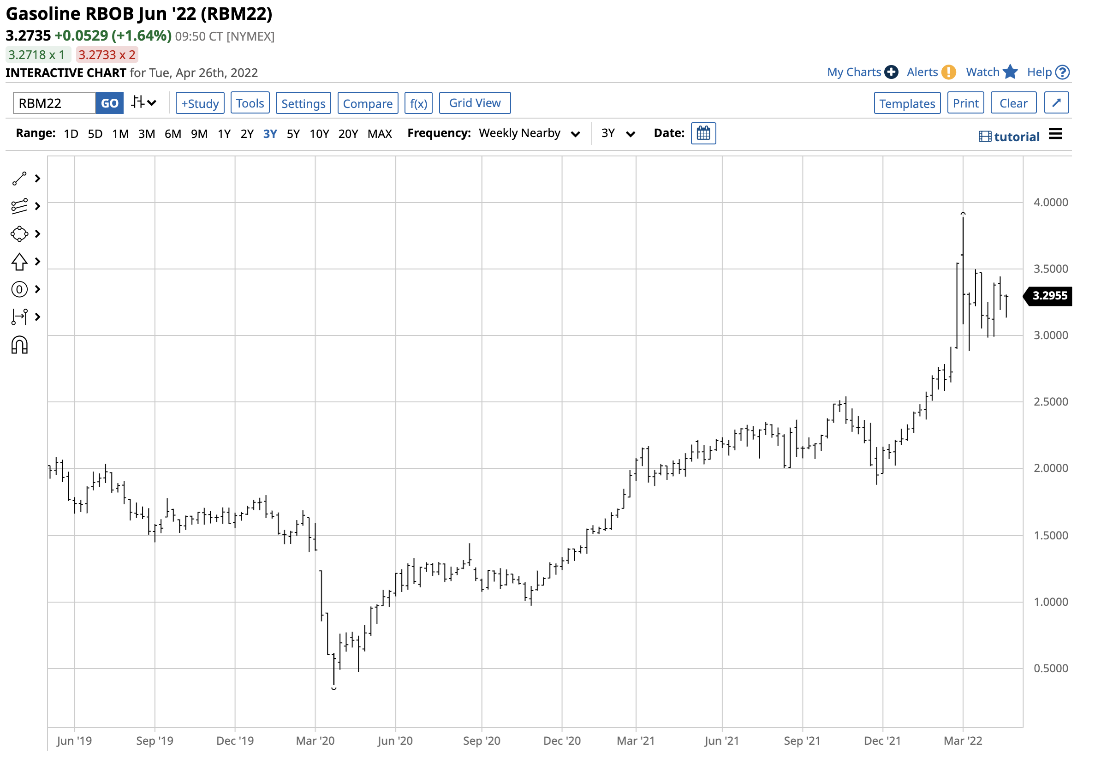Click the price measurement tool icon
The width and height of the screenshot is (1095, 777).
click(19, 317)
